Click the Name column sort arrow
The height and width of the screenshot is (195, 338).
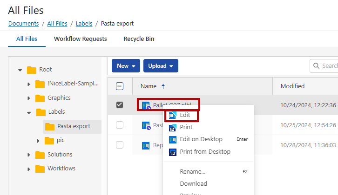(163, 86)
